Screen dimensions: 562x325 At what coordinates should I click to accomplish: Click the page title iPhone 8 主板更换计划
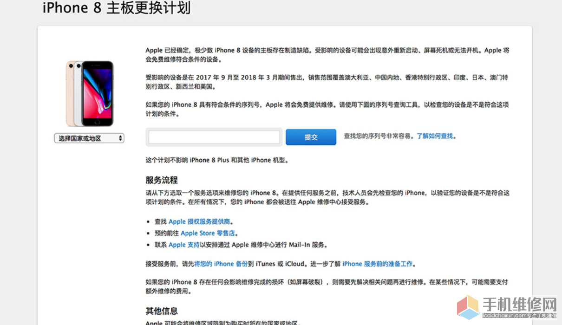(x=117, y=8)
